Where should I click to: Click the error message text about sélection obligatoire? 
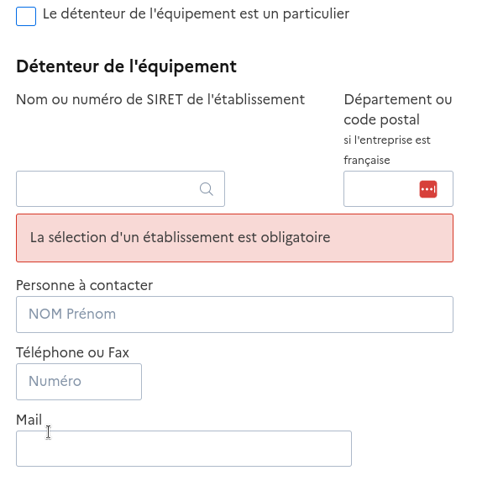181,237
